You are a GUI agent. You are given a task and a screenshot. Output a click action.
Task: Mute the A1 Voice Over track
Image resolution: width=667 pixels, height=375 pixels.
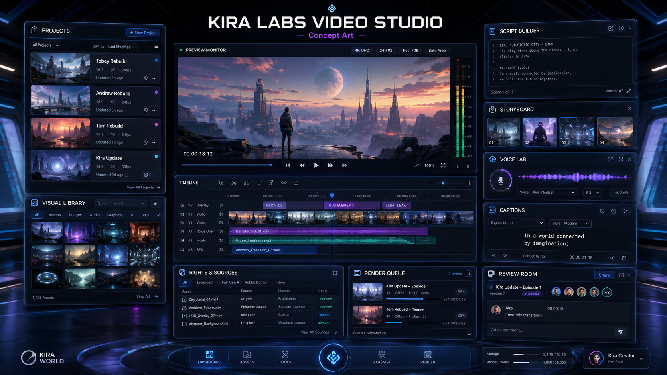coord(221,231)
